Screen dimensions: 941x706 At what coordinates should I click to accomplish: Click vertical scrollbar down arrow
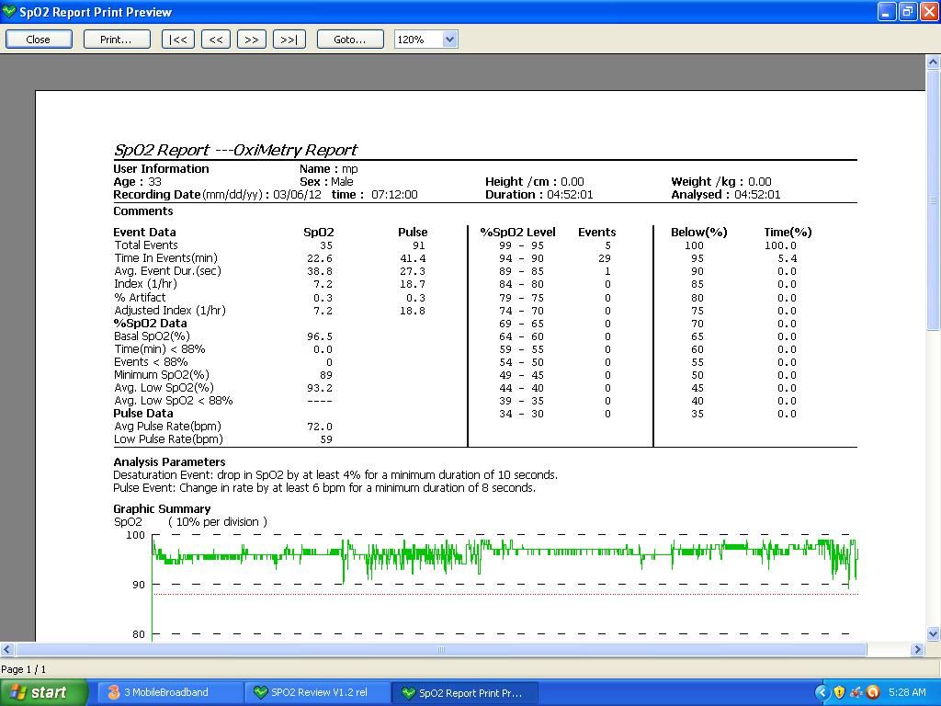point(934,633)
